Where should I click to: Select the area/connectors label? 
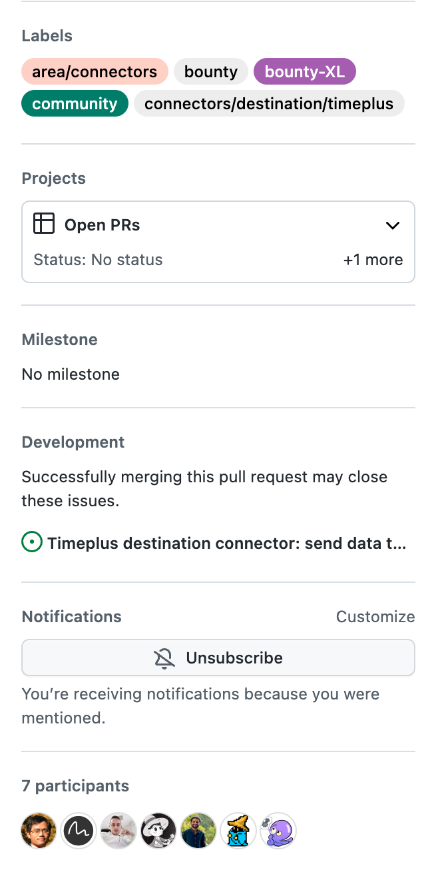click(x=95, y=72)
